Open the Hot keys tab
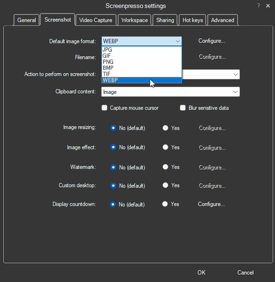This screenshot has height=282, width=275. [x=192, y=20]
